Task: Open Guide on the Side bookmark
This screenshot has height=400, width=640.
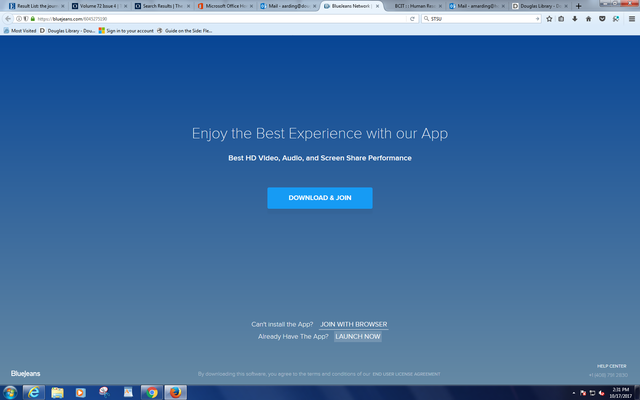Action: 184,31
